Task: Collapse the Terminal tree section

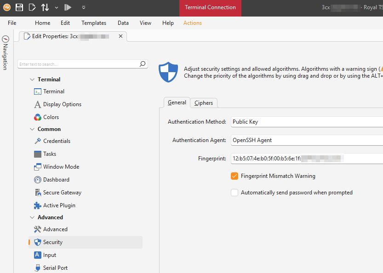Action: pyautogui.click(x=32, y=80)
